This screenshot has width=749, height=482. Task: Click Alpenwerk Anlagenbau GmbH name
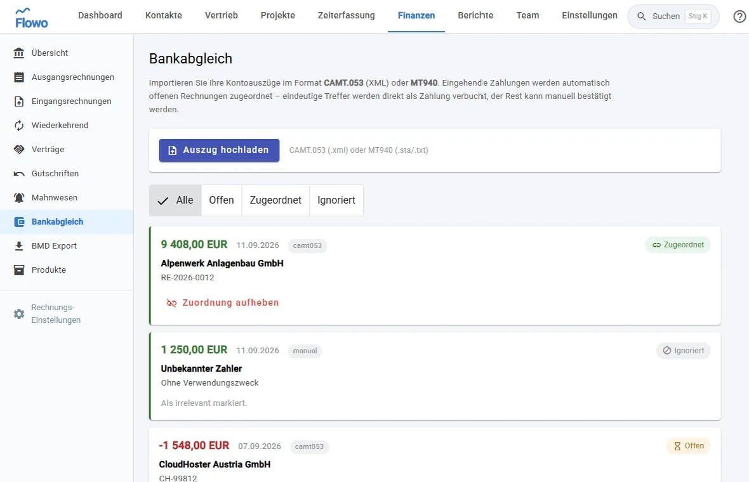(x=222, y=263)
